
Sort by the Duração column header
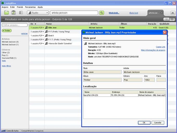tap(152, 24)
